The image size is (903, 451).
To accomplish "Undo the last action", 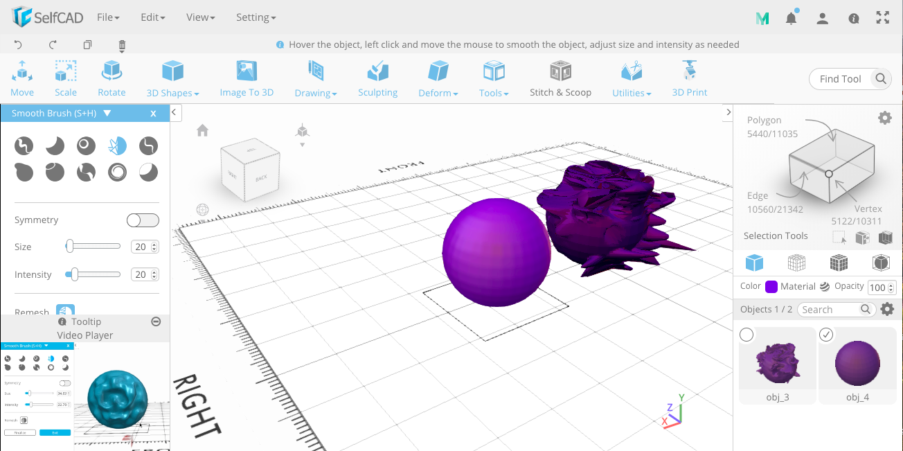I will (x=19, y=45).
